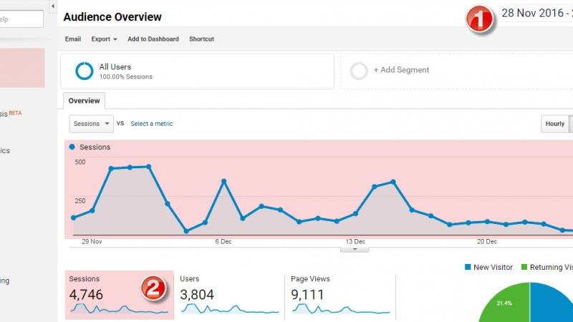
Task: Select the Hourly view toggle
Action: point(554,124)
